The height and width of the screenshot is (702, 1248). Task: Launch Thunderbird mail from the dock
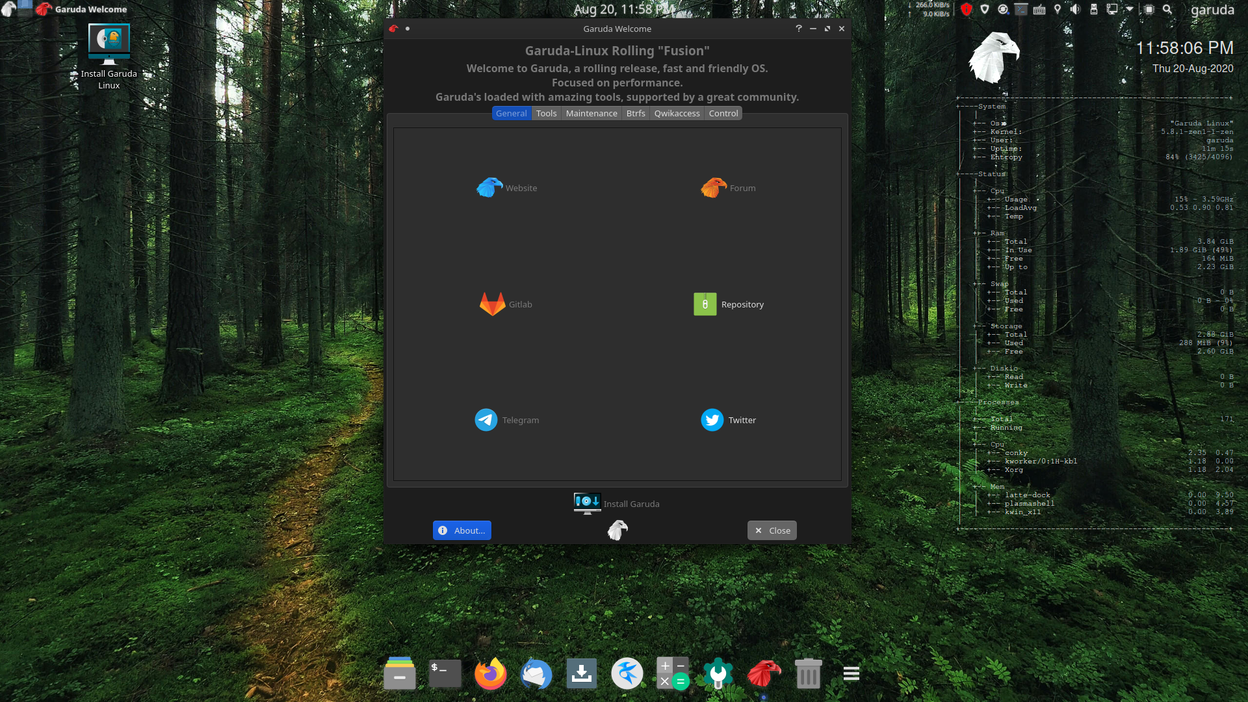pos(536,673)
